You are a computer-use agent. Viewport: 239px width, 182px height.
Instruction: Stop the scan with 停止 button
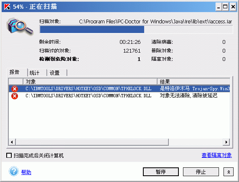(201, 172)
